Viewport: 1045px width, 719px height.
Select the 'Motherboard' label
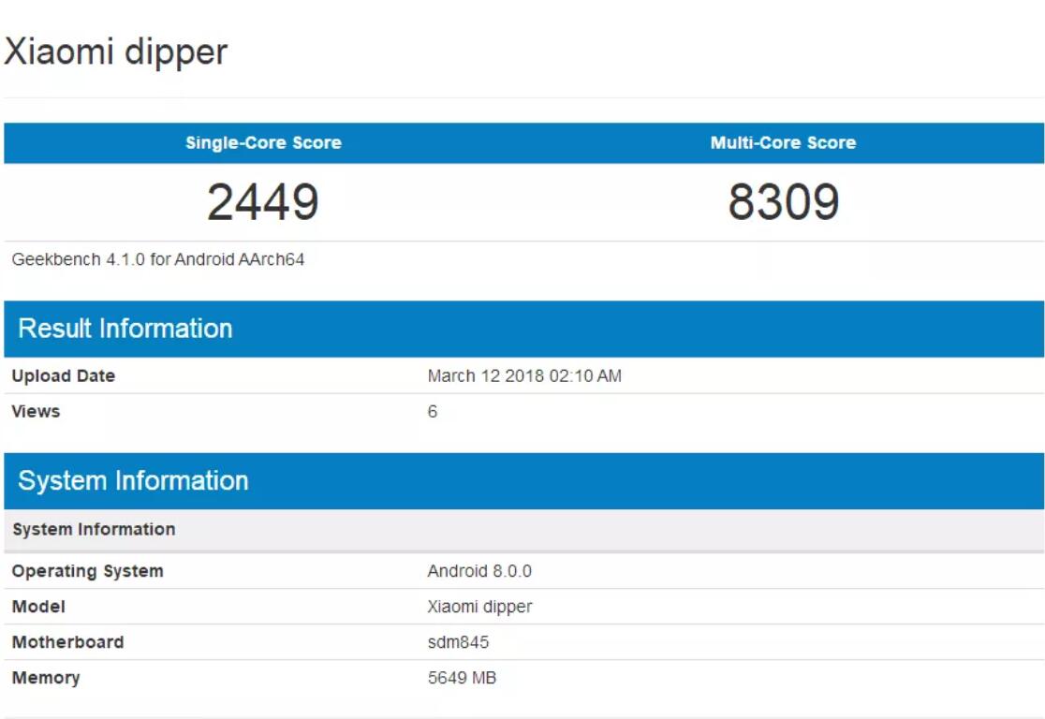coord(68,642)
